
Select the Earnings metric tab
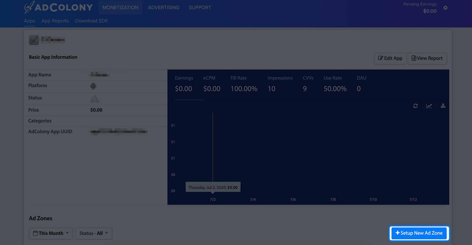pyautogui.click(x=184, y=84)
